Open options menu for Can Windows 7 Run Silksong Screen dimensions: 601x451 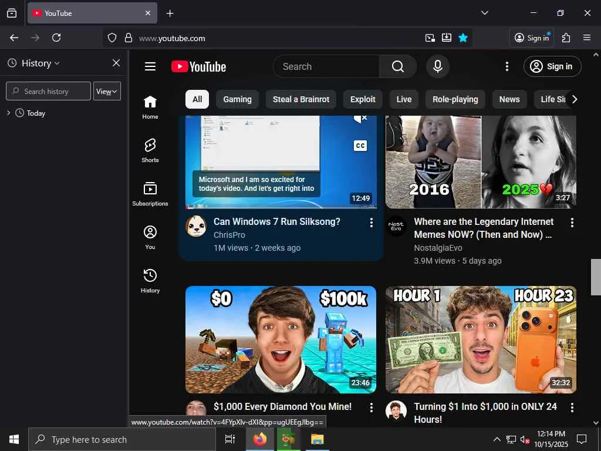pyautogui.click(x=371, y=223)
